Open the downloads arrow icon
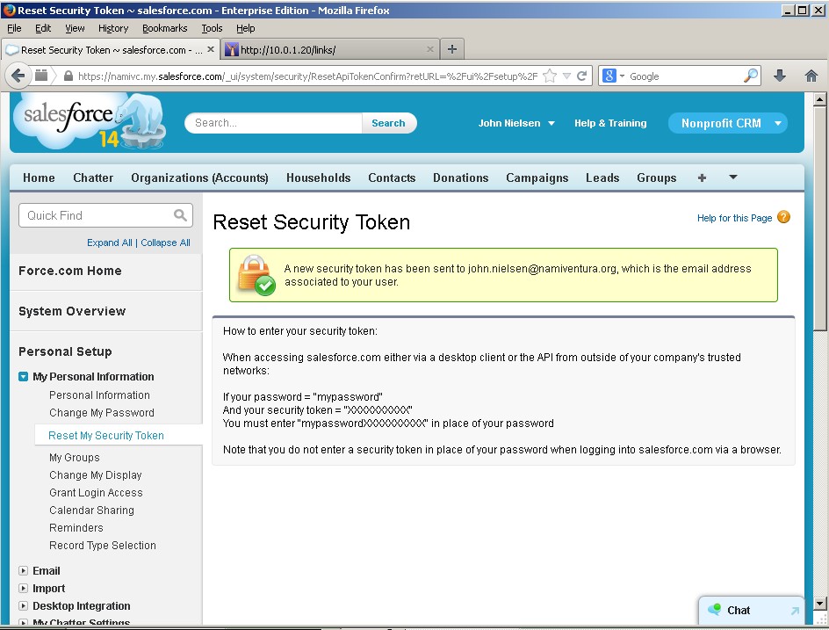Screen dimensions: 829x630 [x=779, y=76]
